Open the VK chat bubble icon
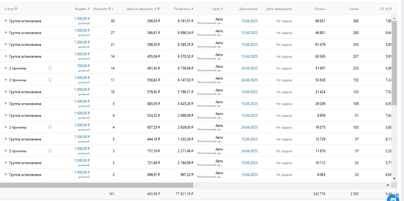The width and height of the screenshot is (404, 201). click(x=393, y=199)
